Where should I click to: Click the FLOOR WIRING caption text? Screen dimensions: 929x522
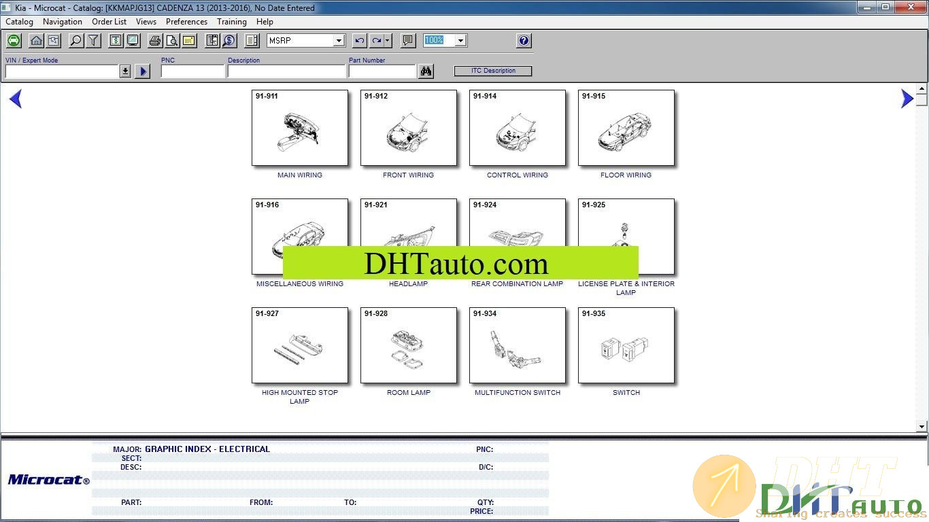626,175
